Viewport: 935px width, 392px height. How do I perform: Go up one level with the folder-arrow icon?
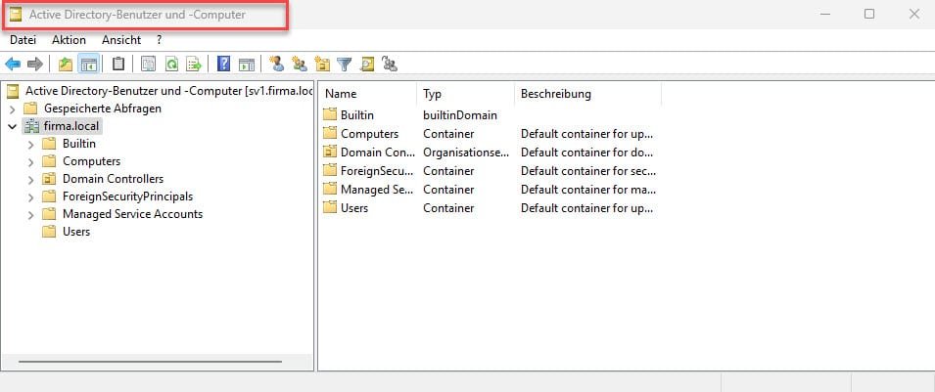click(x=66, y=64)
